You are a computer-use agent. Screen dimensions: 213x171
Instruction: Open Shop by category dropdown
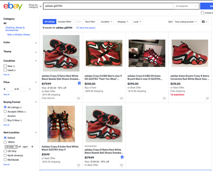(x=35, y=6)
